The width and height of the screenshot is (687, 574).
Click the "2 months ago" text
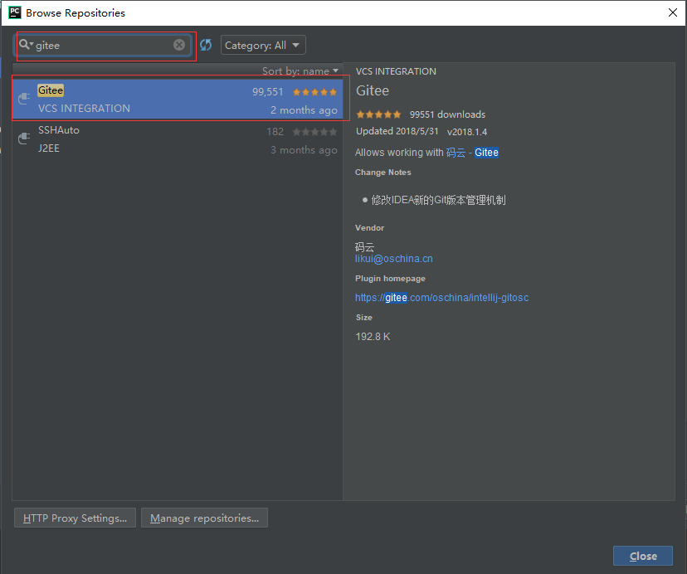[x=304, y=110]
